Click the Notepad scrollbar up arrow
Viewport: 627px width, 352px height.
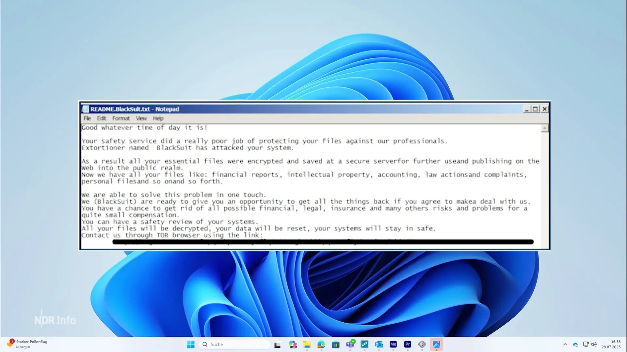[544, 128]
